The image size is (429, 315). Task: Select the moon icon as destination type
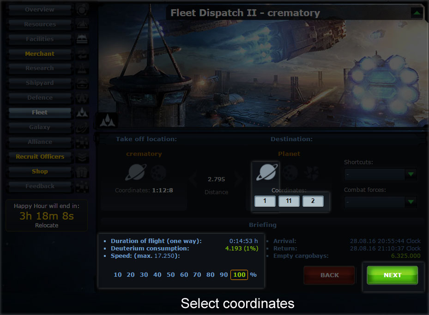(290, 172)
